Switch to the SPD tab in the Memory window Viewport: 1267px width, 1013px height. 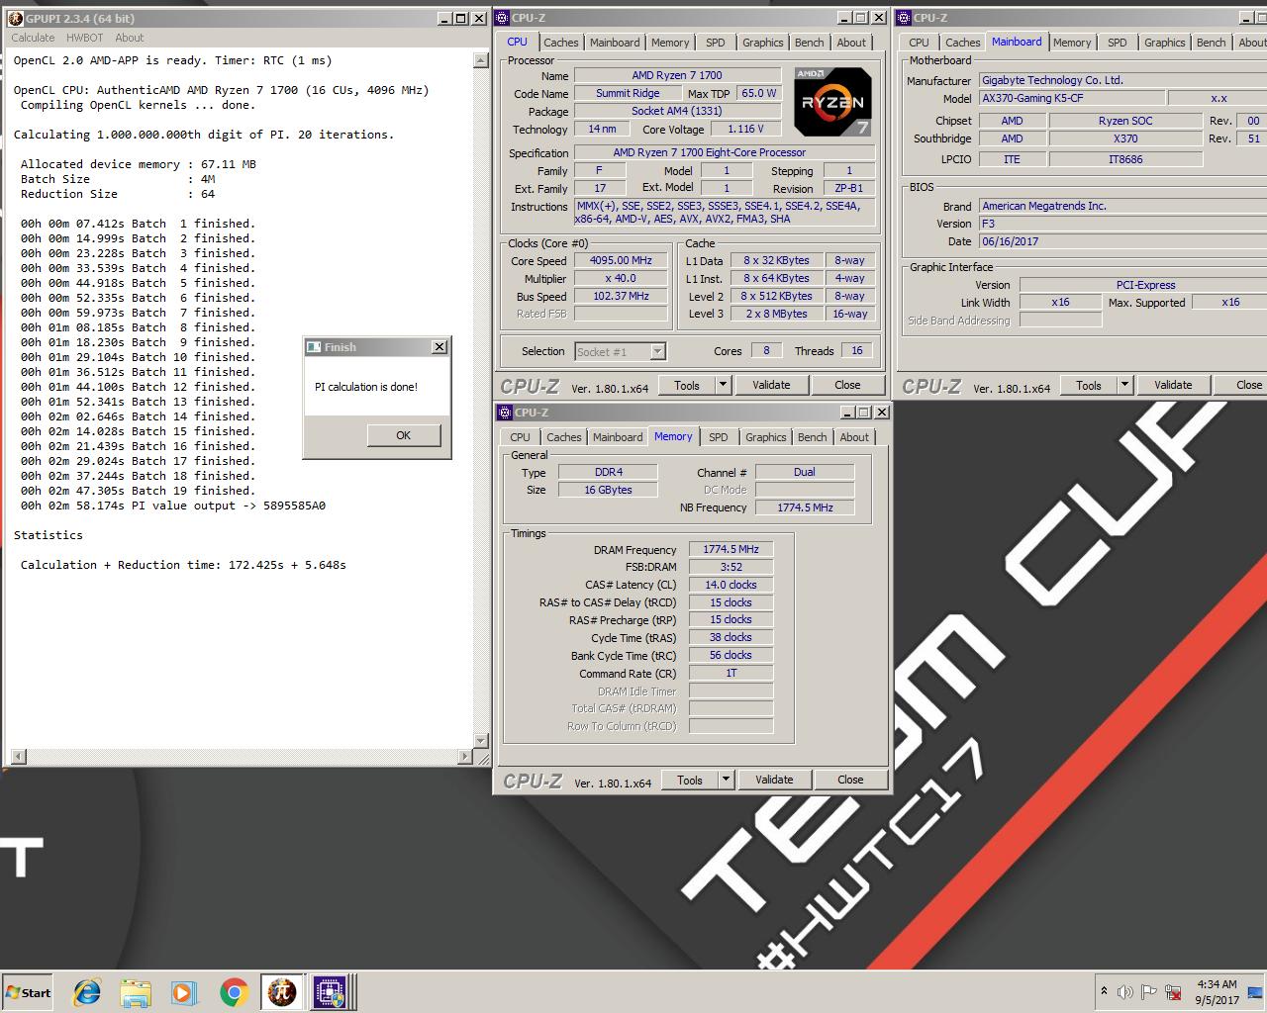tap(718, 437)
